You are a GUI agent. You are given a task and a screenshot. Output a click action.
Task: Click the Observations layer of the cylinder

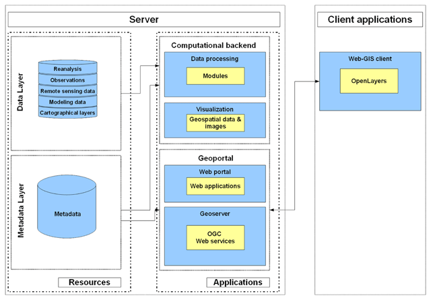click(67, 80)
